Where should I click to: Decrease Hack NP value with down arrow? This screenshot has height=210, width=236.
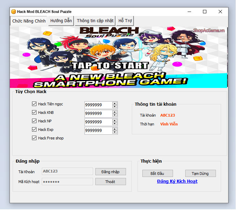coord(115,124)
